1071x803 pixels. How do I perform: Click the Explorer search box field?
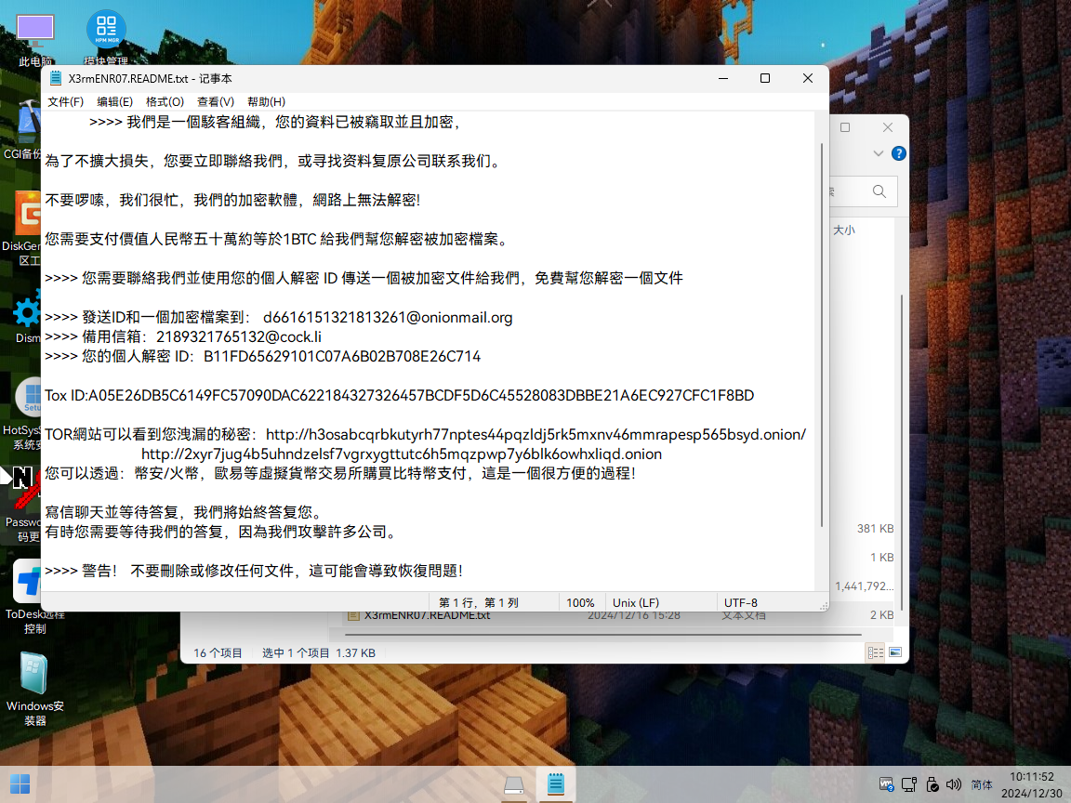coord(864,191)
